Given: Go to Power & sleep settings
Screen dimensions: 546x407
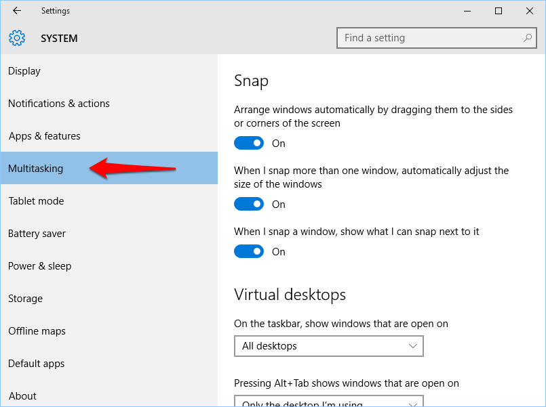Looking at the screenshot, I should [x=39, y=265].
